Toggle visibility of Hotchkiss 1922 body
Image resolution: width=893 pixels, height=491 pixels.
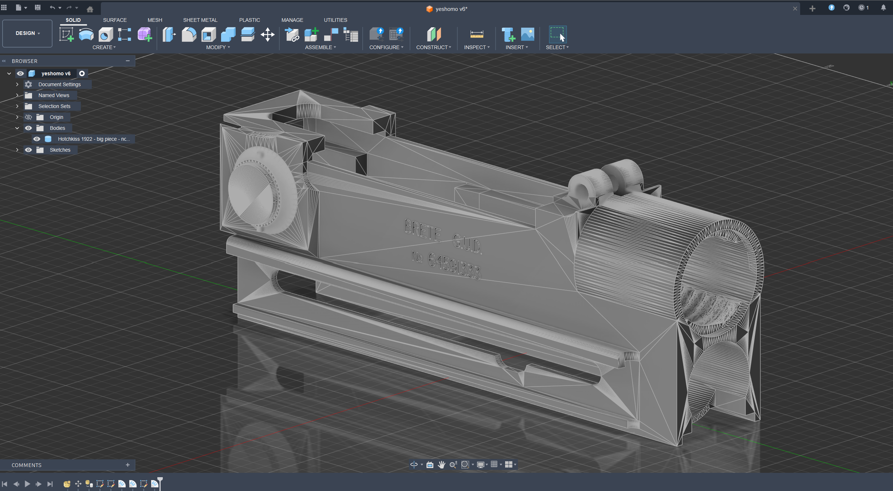[37, 139]
